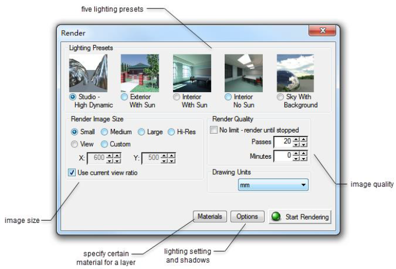Screen dimensions: 396x269
Task: Click the Y height field showing 500
Action: point(151,158)
